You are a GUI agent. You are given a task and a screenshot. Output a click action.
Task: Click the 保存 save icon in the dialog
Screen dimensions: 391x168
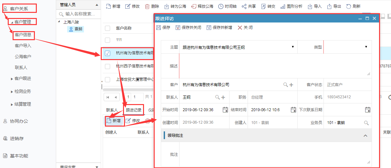159,28
